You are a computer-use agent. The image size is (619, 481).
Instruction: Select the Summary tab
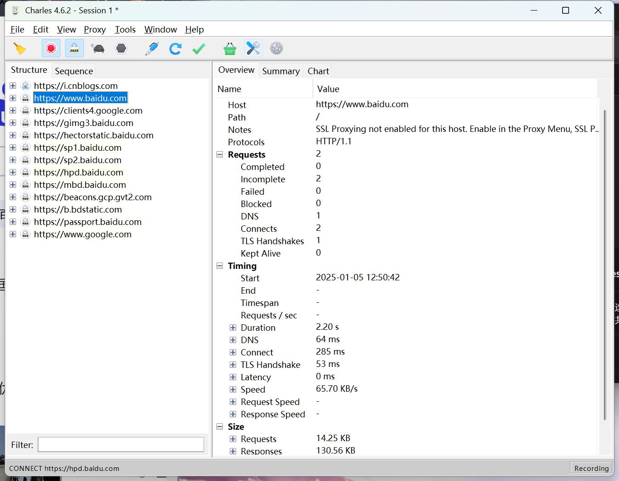tap(281, 71)
